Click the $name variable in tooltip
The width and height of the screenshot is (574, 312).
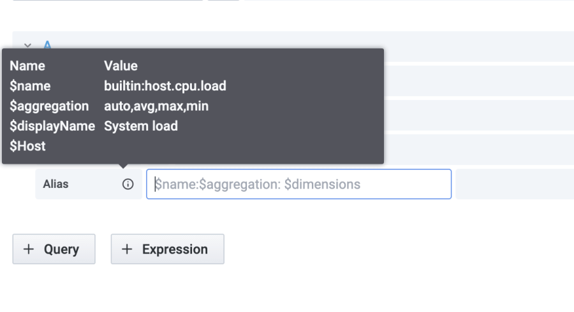tap(30, 86)
